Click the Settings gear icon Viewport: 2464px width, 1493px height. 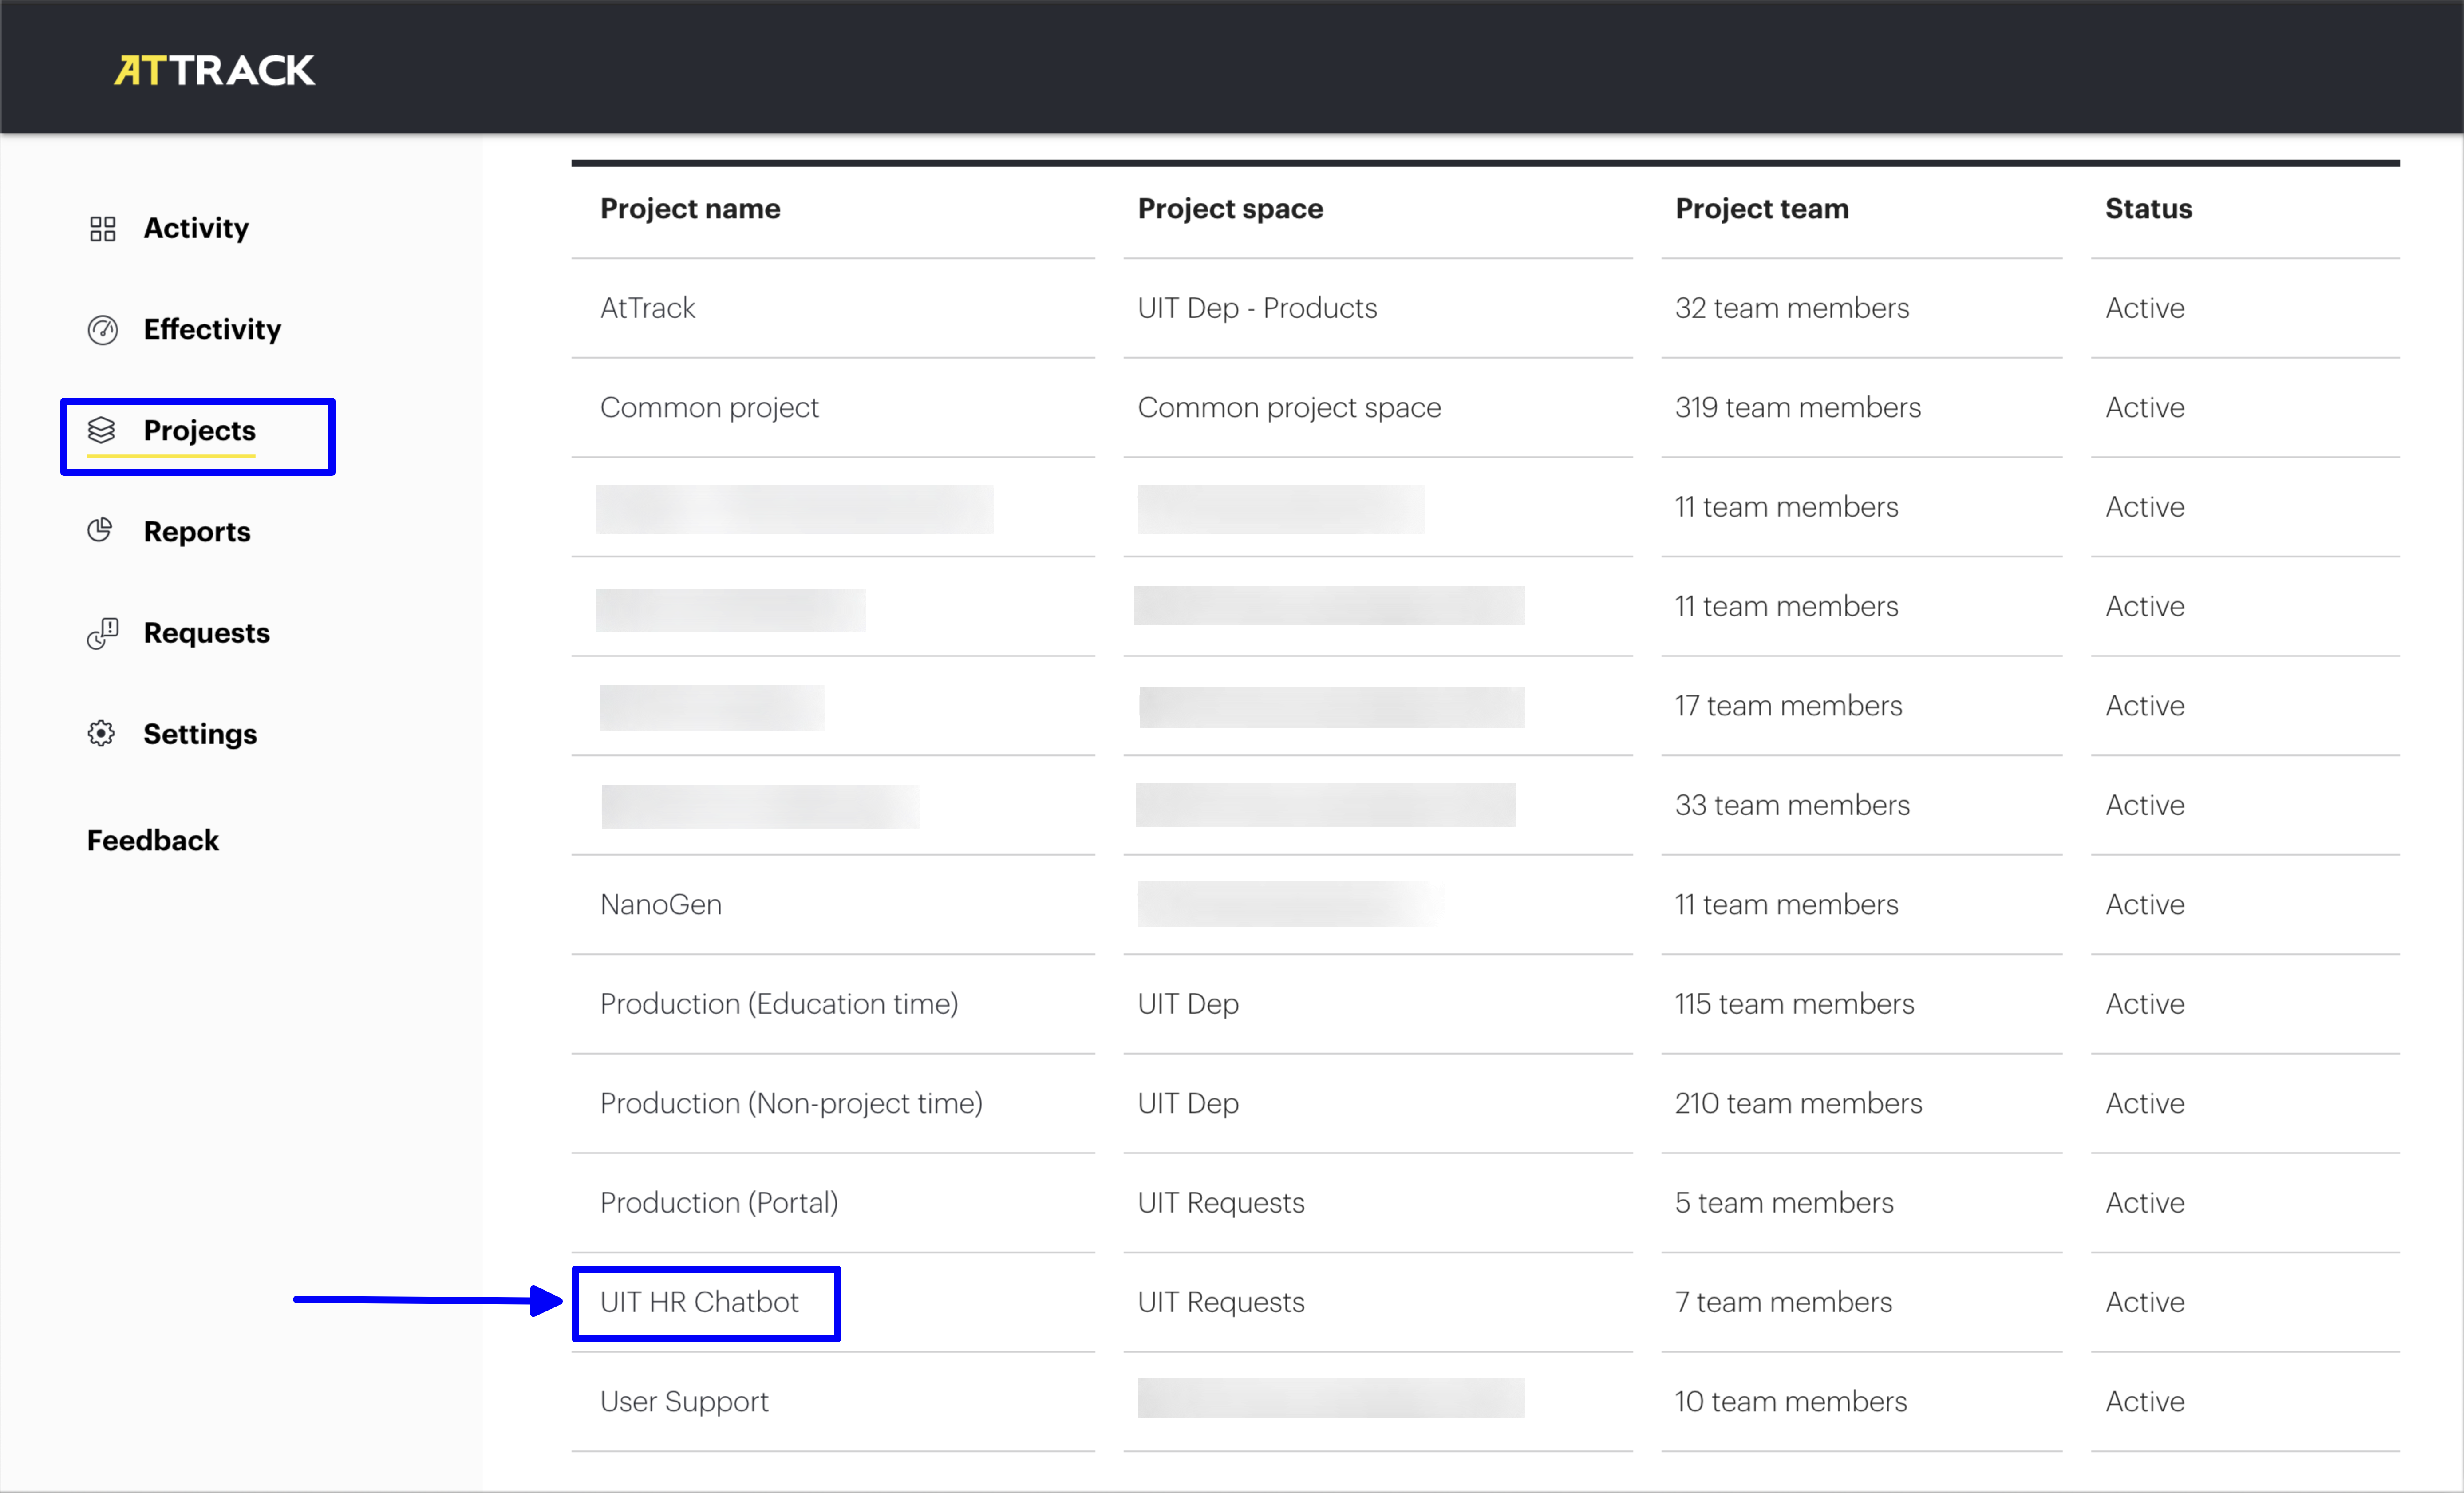click(101, 734)
